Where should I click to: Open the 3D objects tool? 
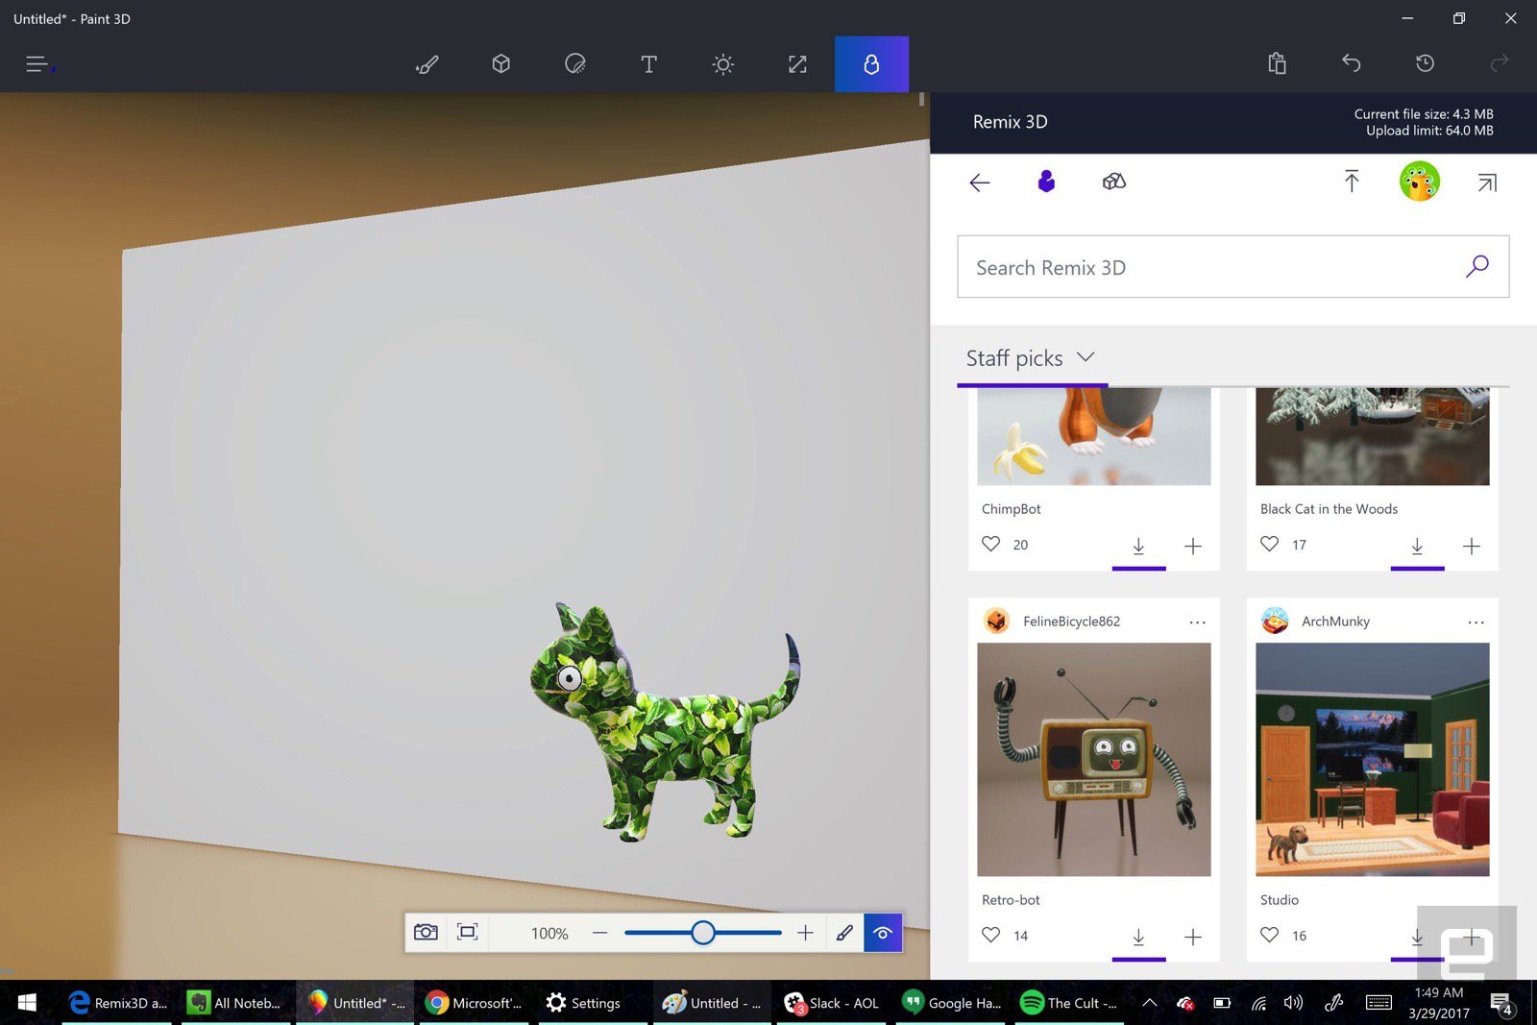[x=500, y=64]
